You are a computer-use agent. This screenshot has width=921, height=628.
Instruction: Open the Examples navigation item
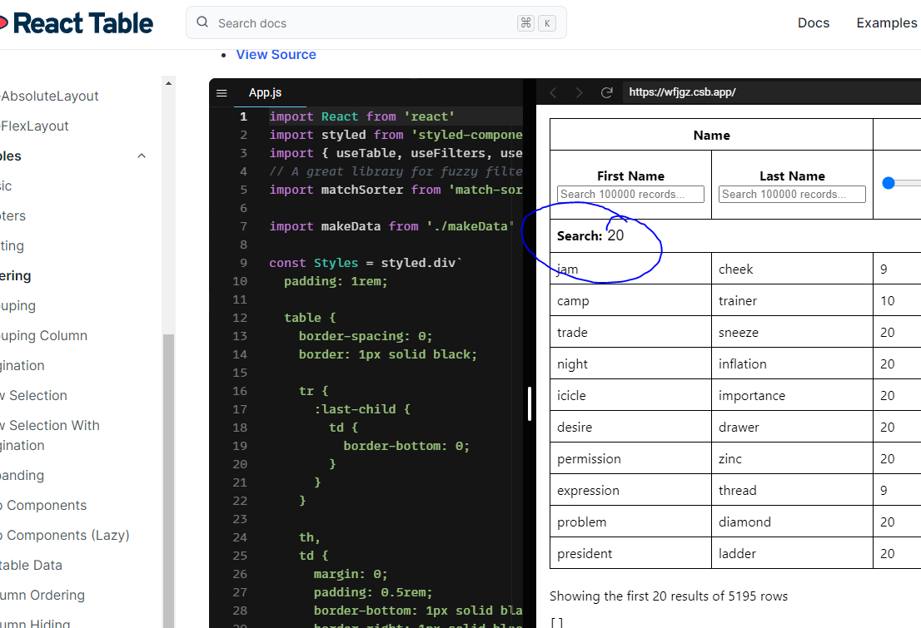[886, 23]
